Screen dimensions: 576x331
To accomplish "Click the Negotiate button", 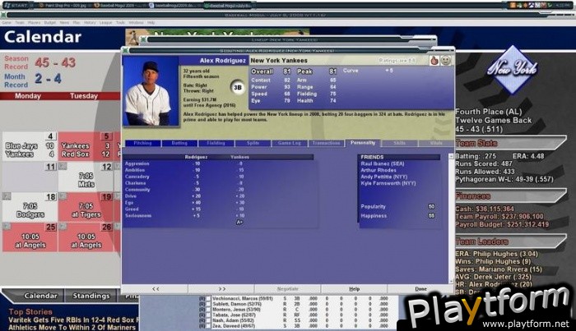I will coord(288,289).
